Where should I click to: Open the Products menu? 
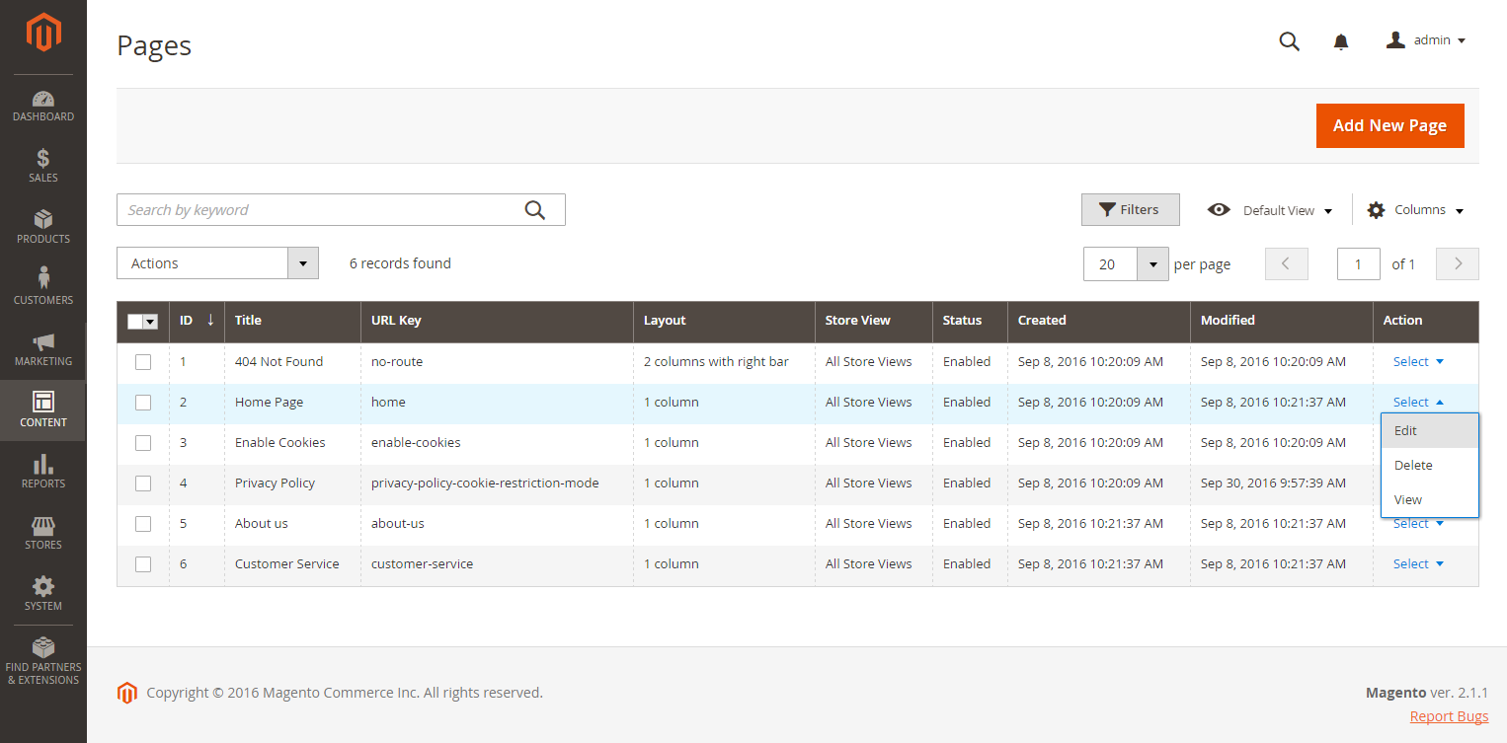coord(43,228)
